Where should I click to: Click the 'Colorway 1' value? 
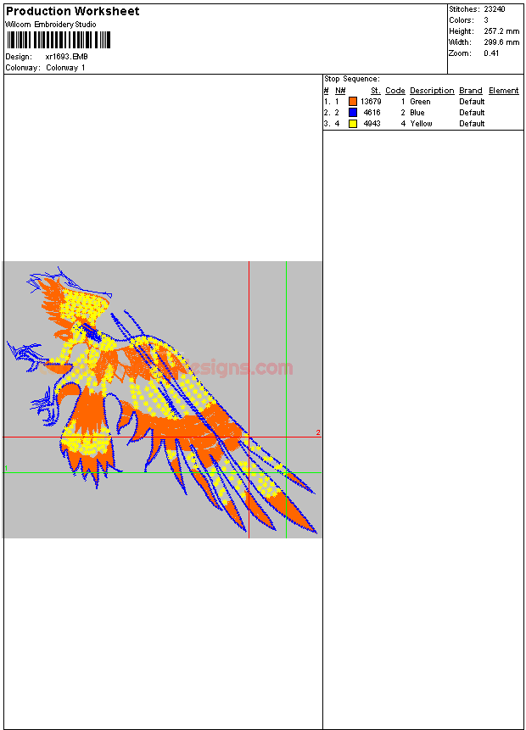(x=65, y=68)
